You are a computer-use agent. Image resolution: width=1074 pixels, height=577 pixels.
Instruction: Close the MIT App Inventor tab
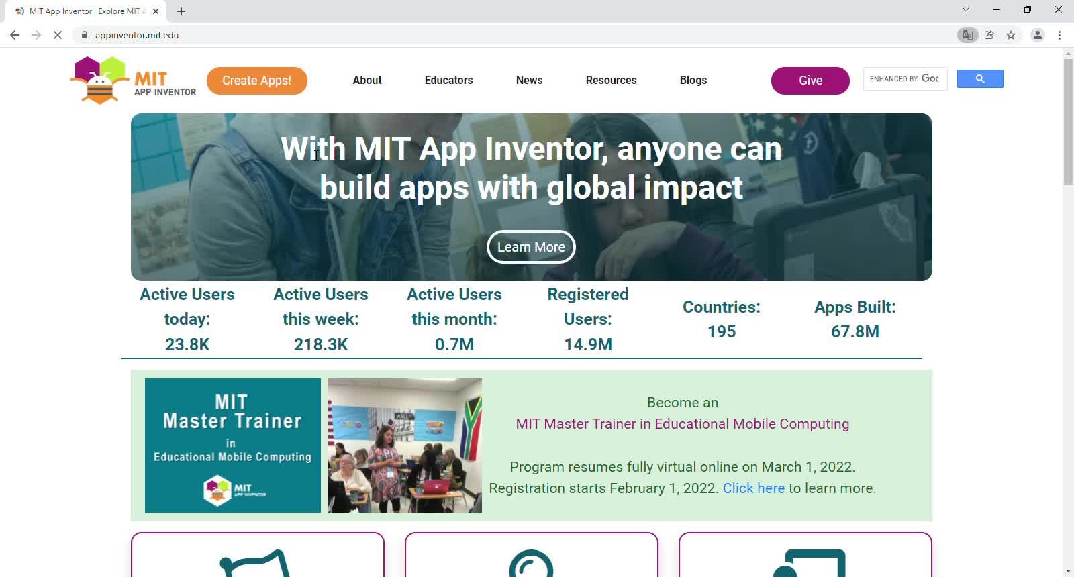coord(156,11)
